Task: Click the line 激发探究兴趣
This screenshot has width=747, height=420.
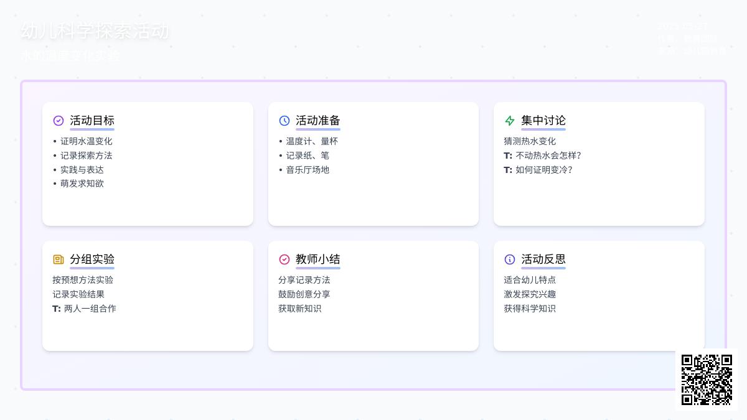Action: coord(530,294)
